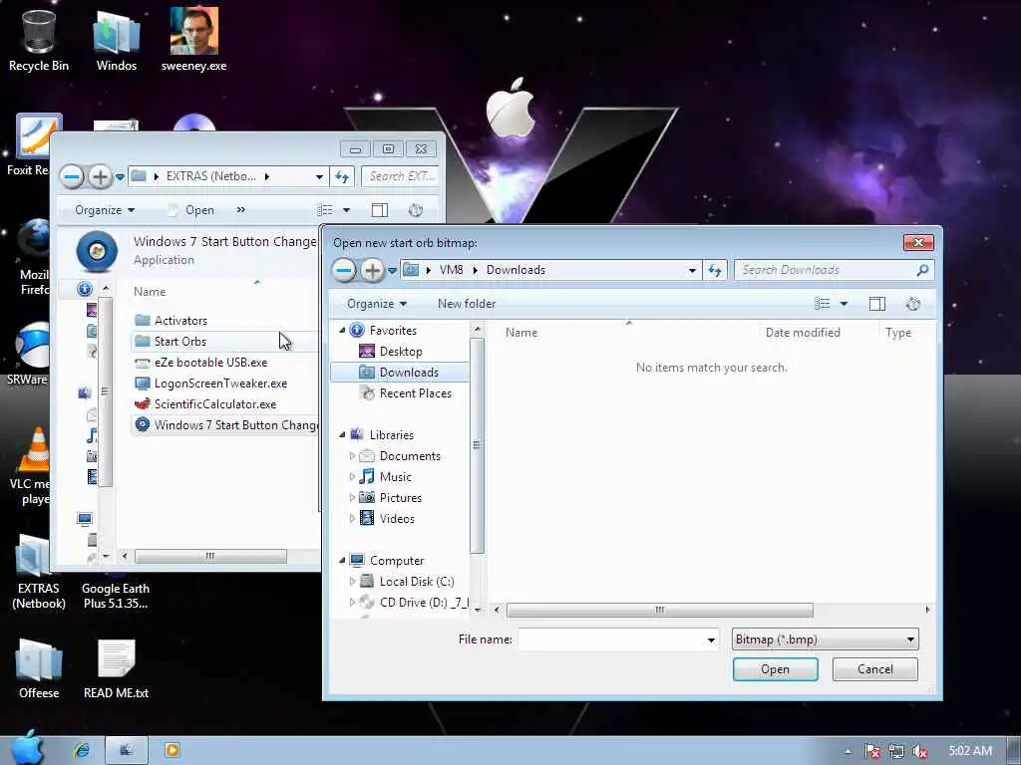
Task: Select ScientificCalculator.exe
Action: [x=215, y=404]
